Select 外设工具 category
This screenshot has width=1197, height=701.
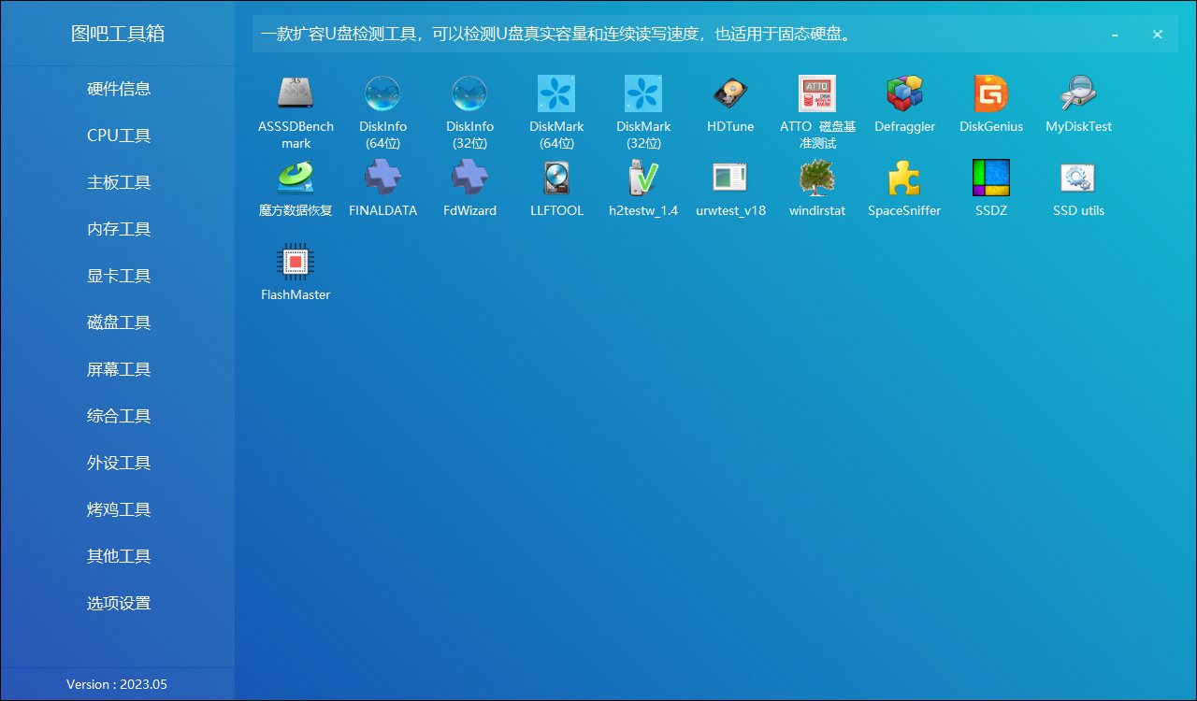118,463
